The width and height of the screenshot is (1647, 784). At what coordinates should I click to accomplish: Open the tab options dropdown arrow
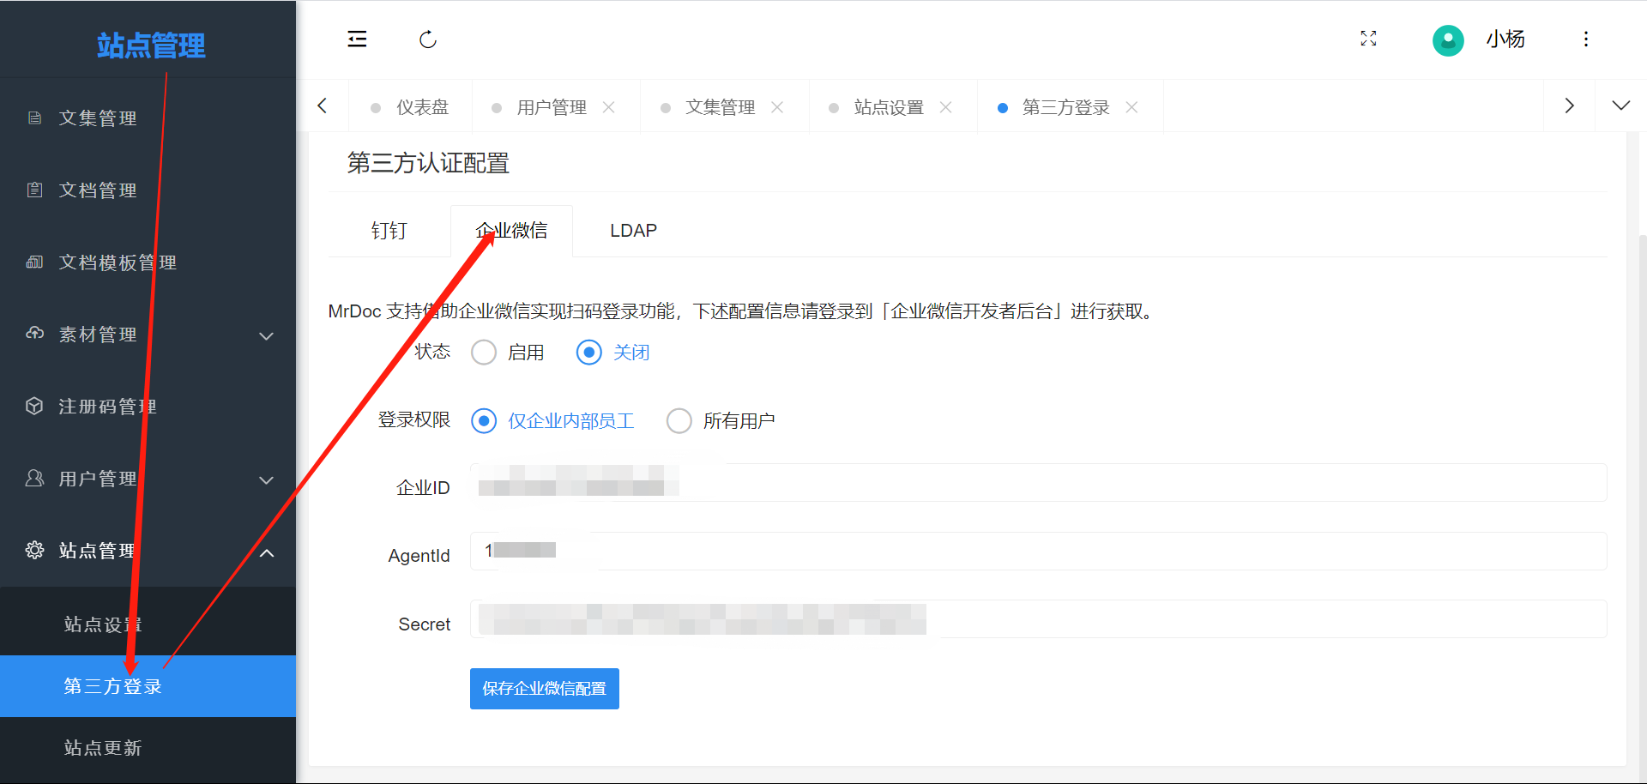click(x=1620, y=106)
